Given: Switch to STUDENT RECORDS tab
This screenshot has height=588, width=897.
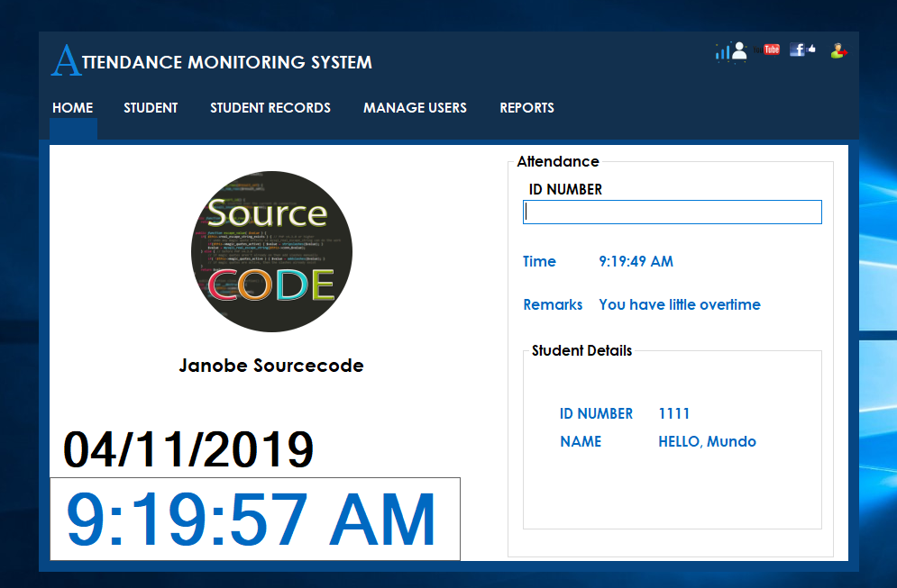Looking at the screenshot, I should pos(270,108).
